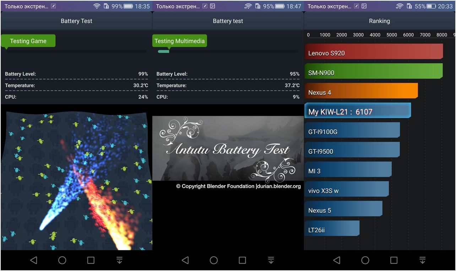Hide the navigation bar on the Testing Multimedia screen
The width and height of the screenshot is (456, 271).
pos(271,260)
